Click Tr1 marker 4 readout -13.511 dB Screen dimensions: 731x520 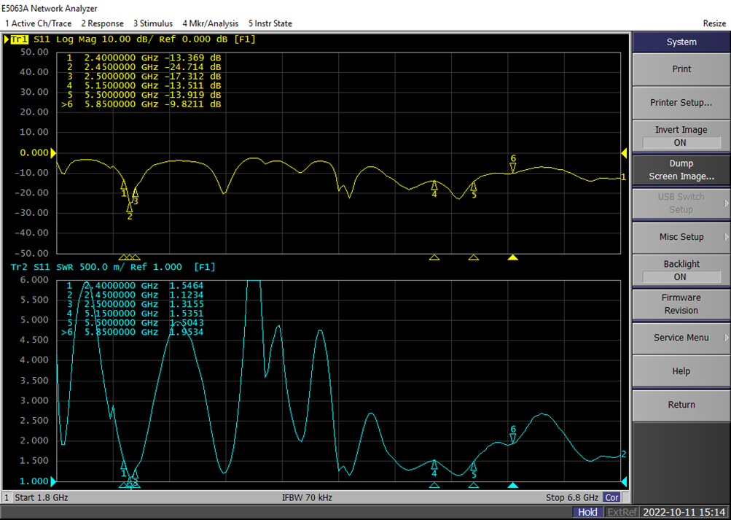(x=192, y=86)
